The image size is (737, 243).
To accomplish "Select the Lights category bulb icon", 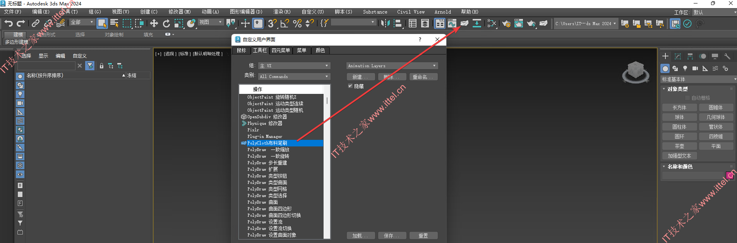I will pyautogui.click(x=685, y=68).
